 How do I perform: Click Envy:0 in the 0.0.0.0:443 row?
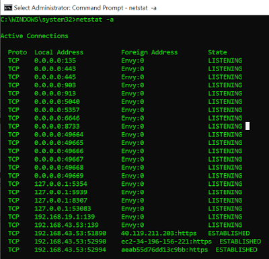pos(132,69)
